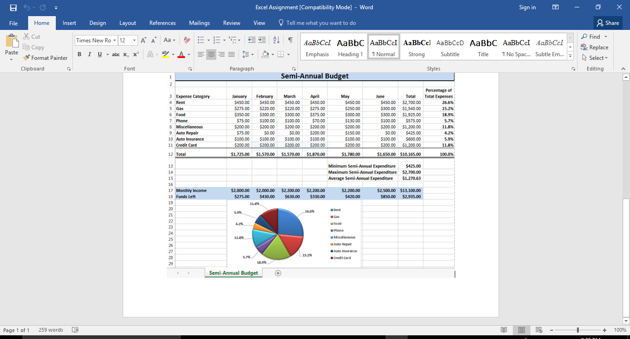Toggle Underline formatting
Image resolution: width=630 pixels, height=339 pixels.
[100, 54]
